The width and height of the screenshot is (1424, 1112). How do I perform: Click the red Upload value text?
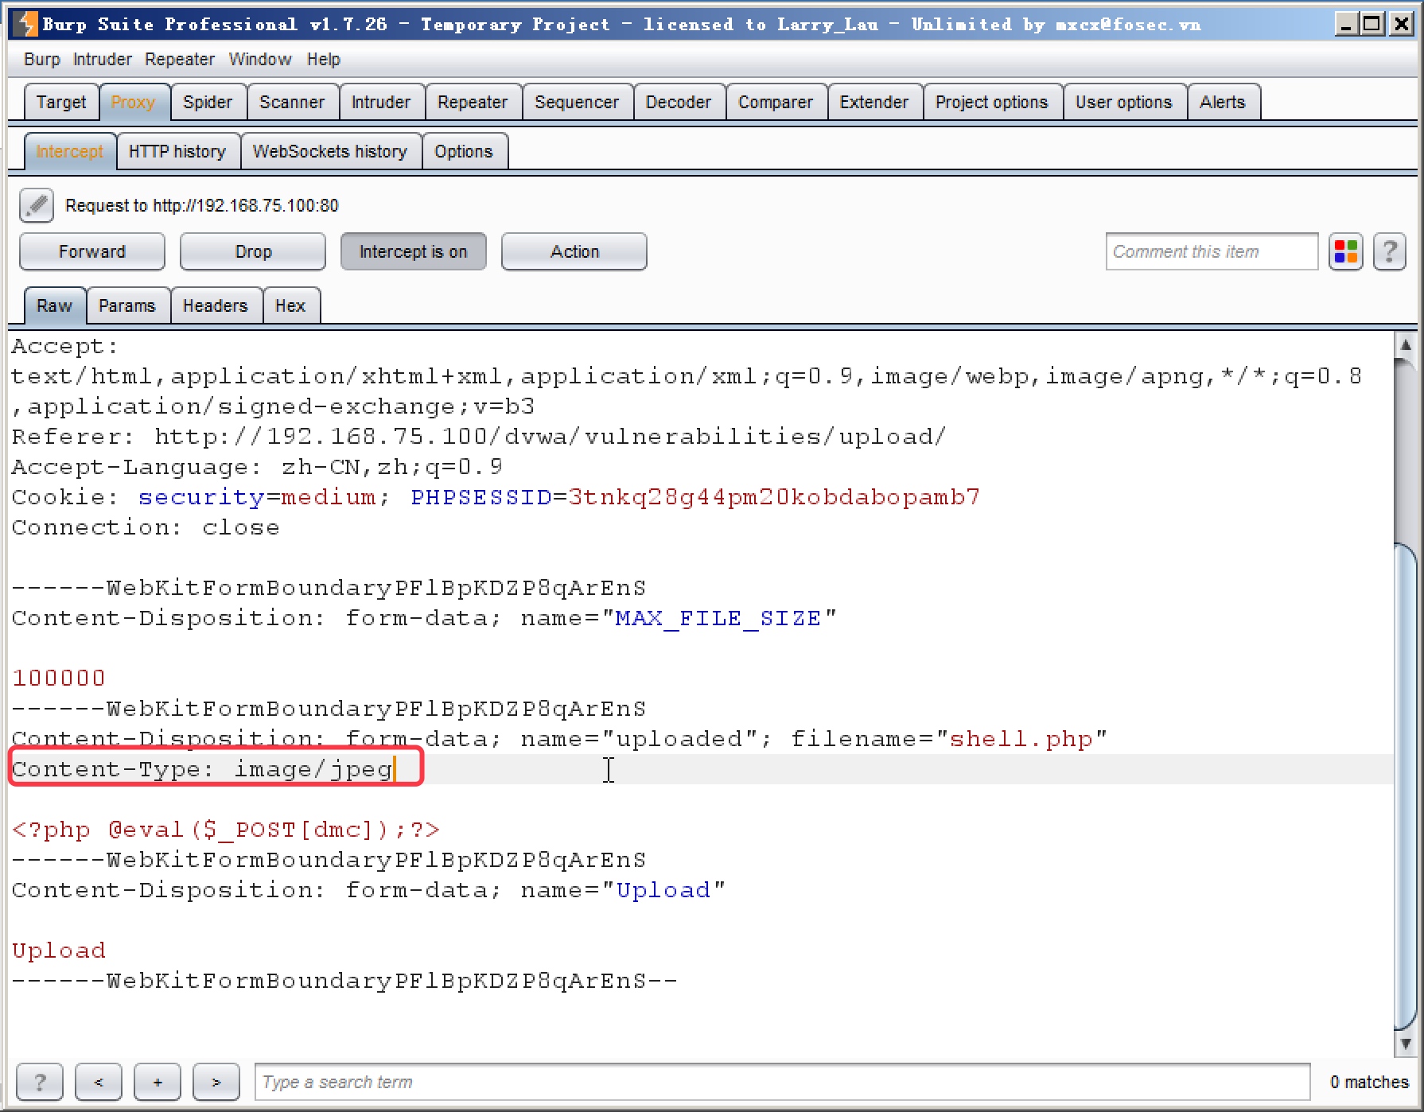(x=59, y=951)
